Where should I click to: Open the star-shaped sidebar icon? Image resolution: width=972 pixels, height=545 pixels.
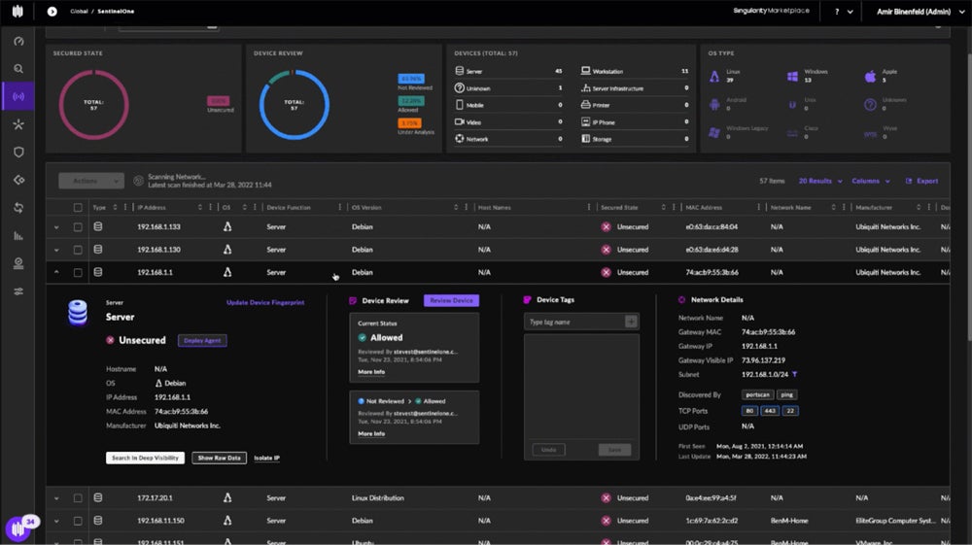click(18, 124)
